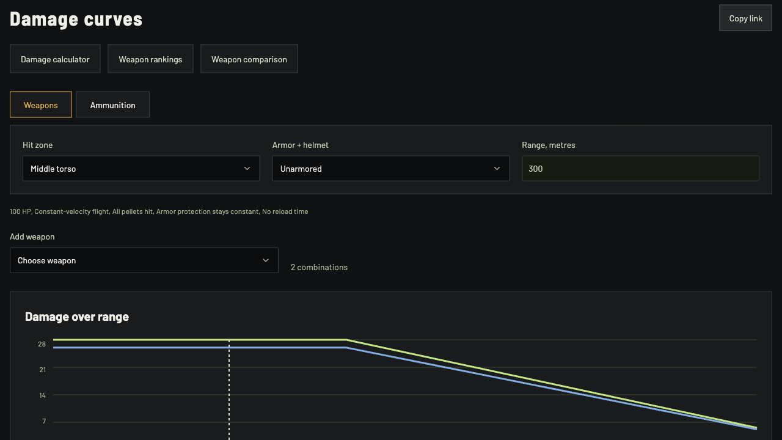
Task: Switch to the Ammunition tab
Action: (113, 105)
